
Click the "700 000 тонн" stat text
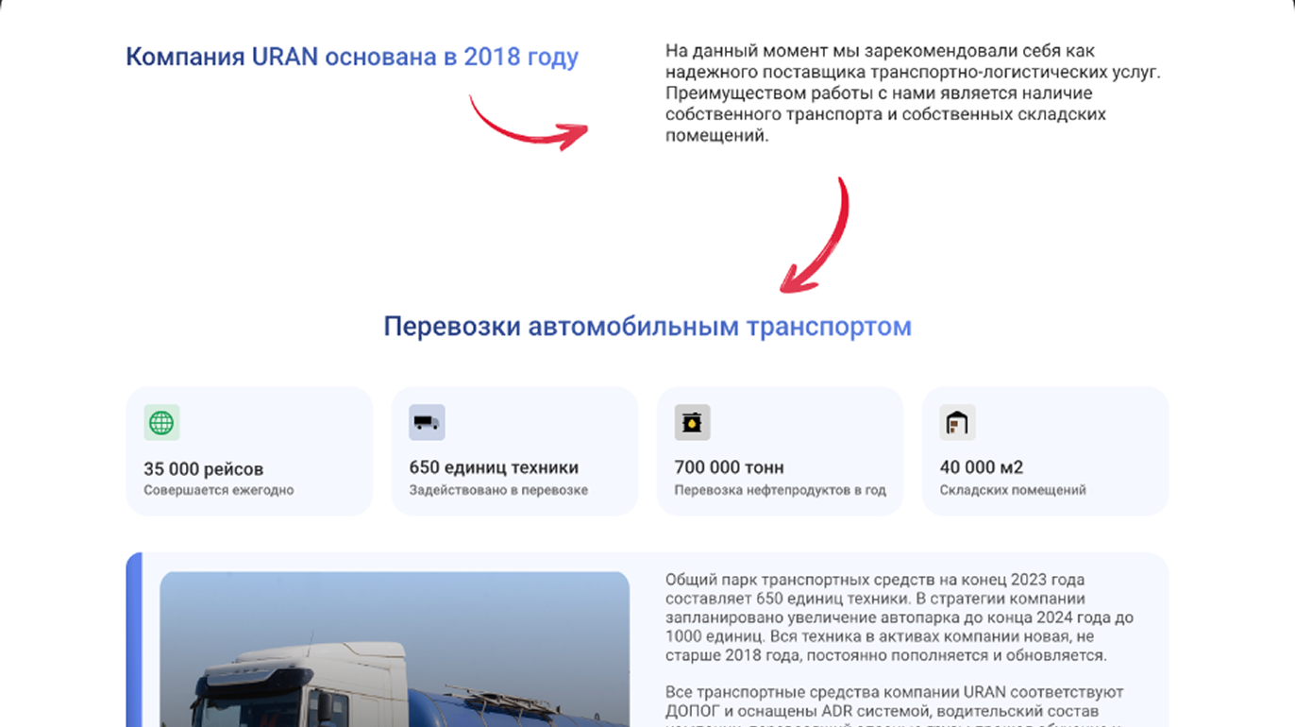(729, 467)
